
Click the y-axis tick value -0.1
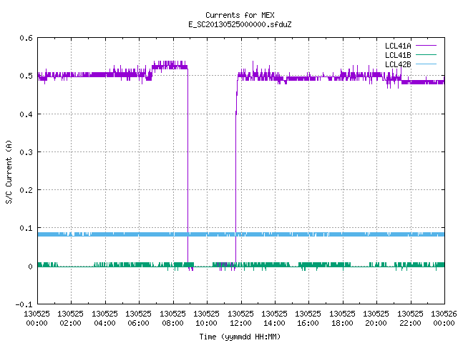tap(24, 304)
